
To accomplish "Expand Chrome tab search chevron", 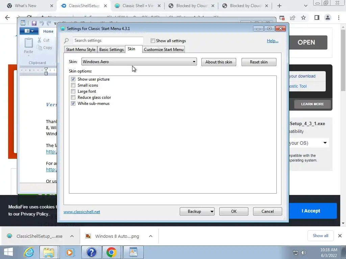I will pyautogui.click(x=305, y=6).
